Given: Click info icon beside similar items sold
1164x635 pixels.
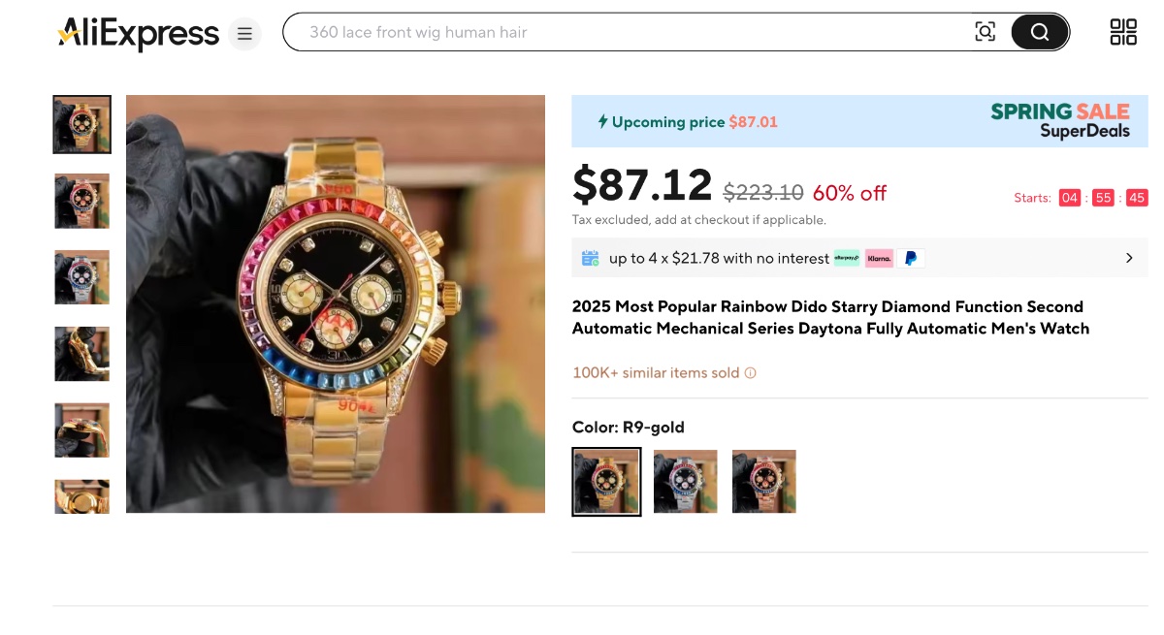Looking at the screenshot, I should (x=750, y=373).
